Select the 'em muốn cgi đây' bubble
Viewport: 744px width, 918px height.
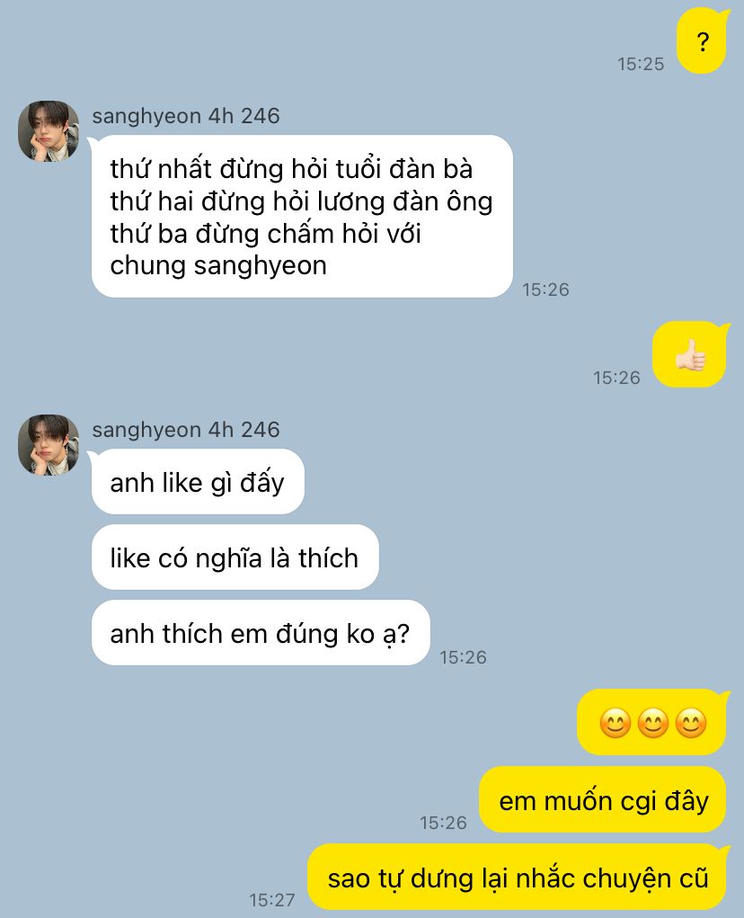(602, 799)
